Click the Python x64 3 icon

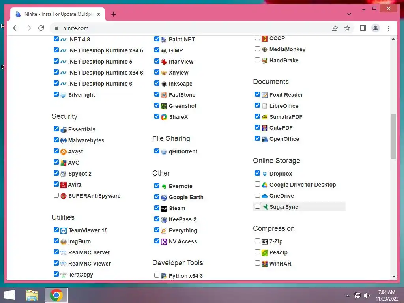click(164, 276)
